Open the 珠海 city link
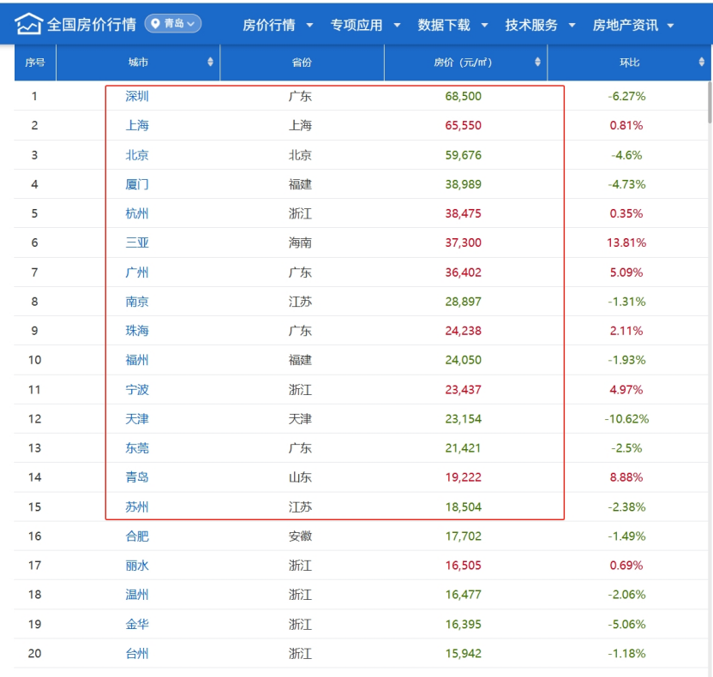The image size is (713, 677). click(x=137, y=331)
